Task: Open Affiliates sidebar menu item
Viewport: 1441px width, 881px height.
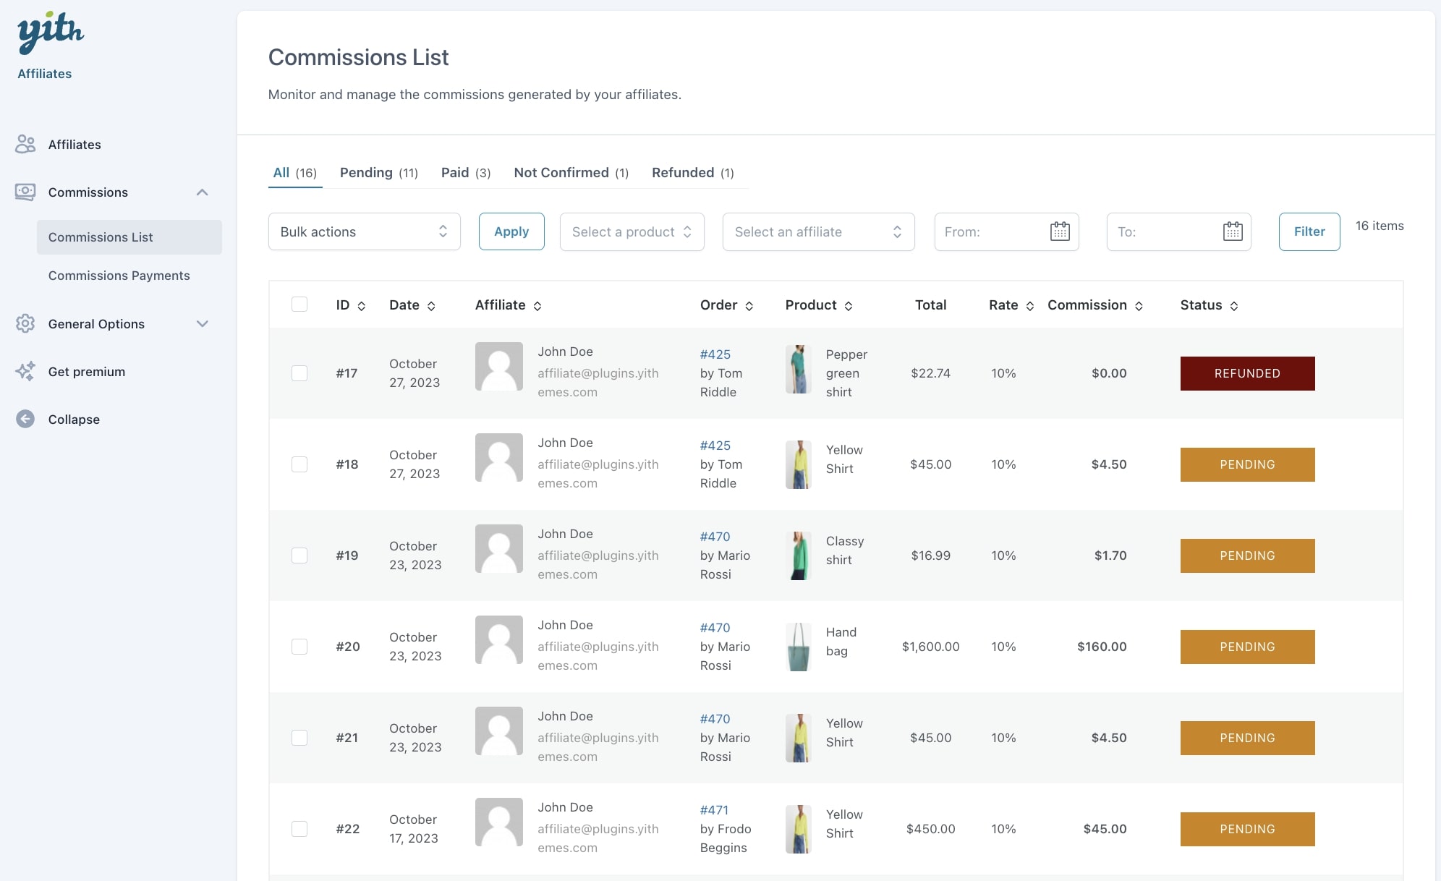Action: 75,145
